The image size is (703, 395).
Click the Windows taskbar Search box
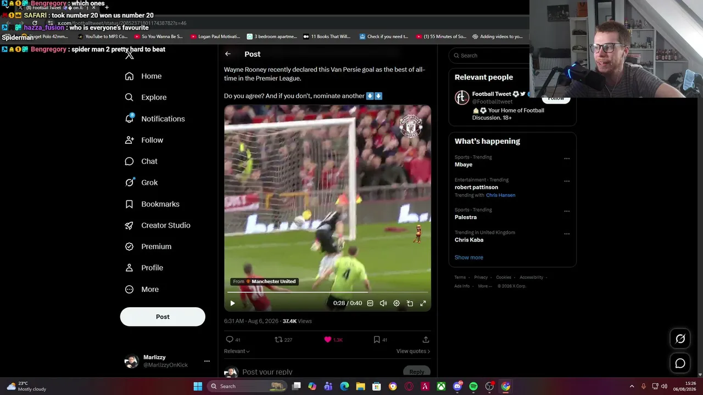(x=248, y=386)
